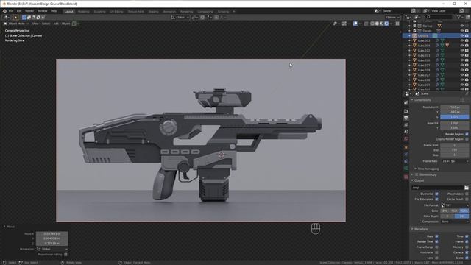Expand the Camera outliner row

pos(409,36)
